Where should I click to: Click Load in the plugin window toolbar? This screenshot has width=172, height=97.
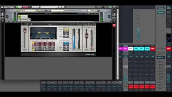pos(86,24)
